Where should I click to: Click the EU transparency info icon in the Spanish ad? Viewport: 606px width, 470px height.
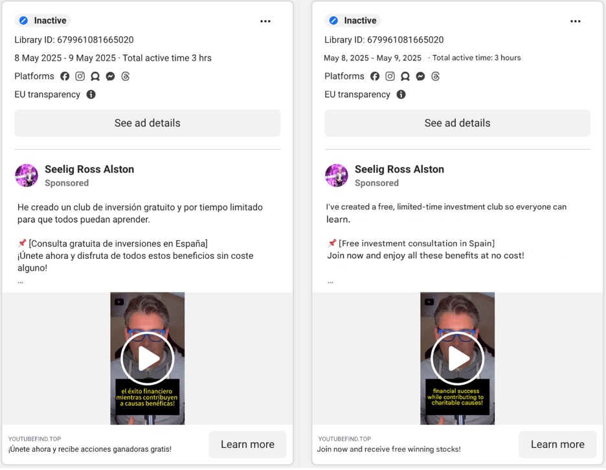(x=91, y=95)
